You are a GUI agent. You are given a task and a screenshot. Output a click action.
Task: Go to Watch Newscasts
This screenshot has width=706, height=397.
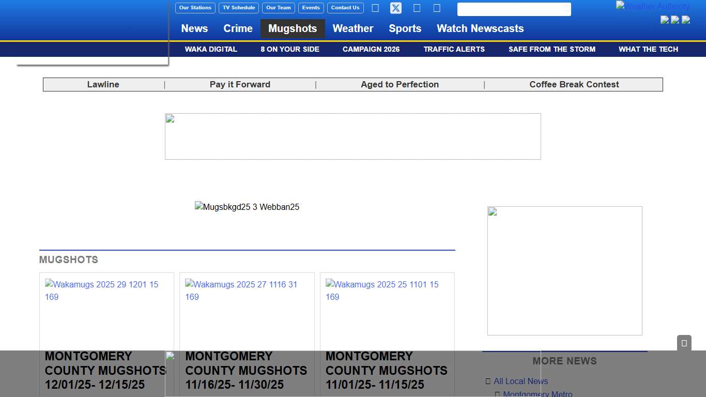(480, 28)
